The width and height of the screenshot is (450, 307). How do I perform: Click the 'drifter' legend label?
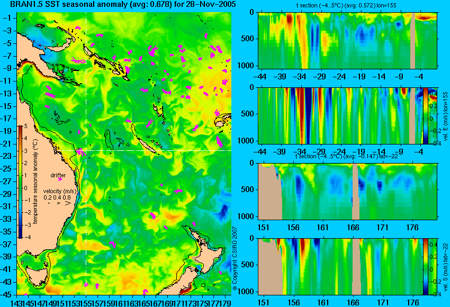(x=58, y=175)
